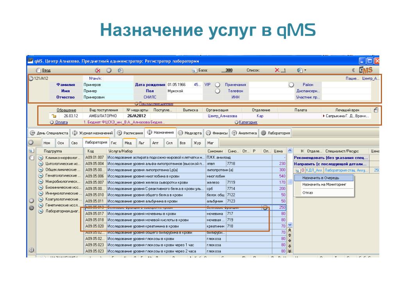Click the 'Обращение' column link
The image size is (400, 300).
(x=66, y=110)
